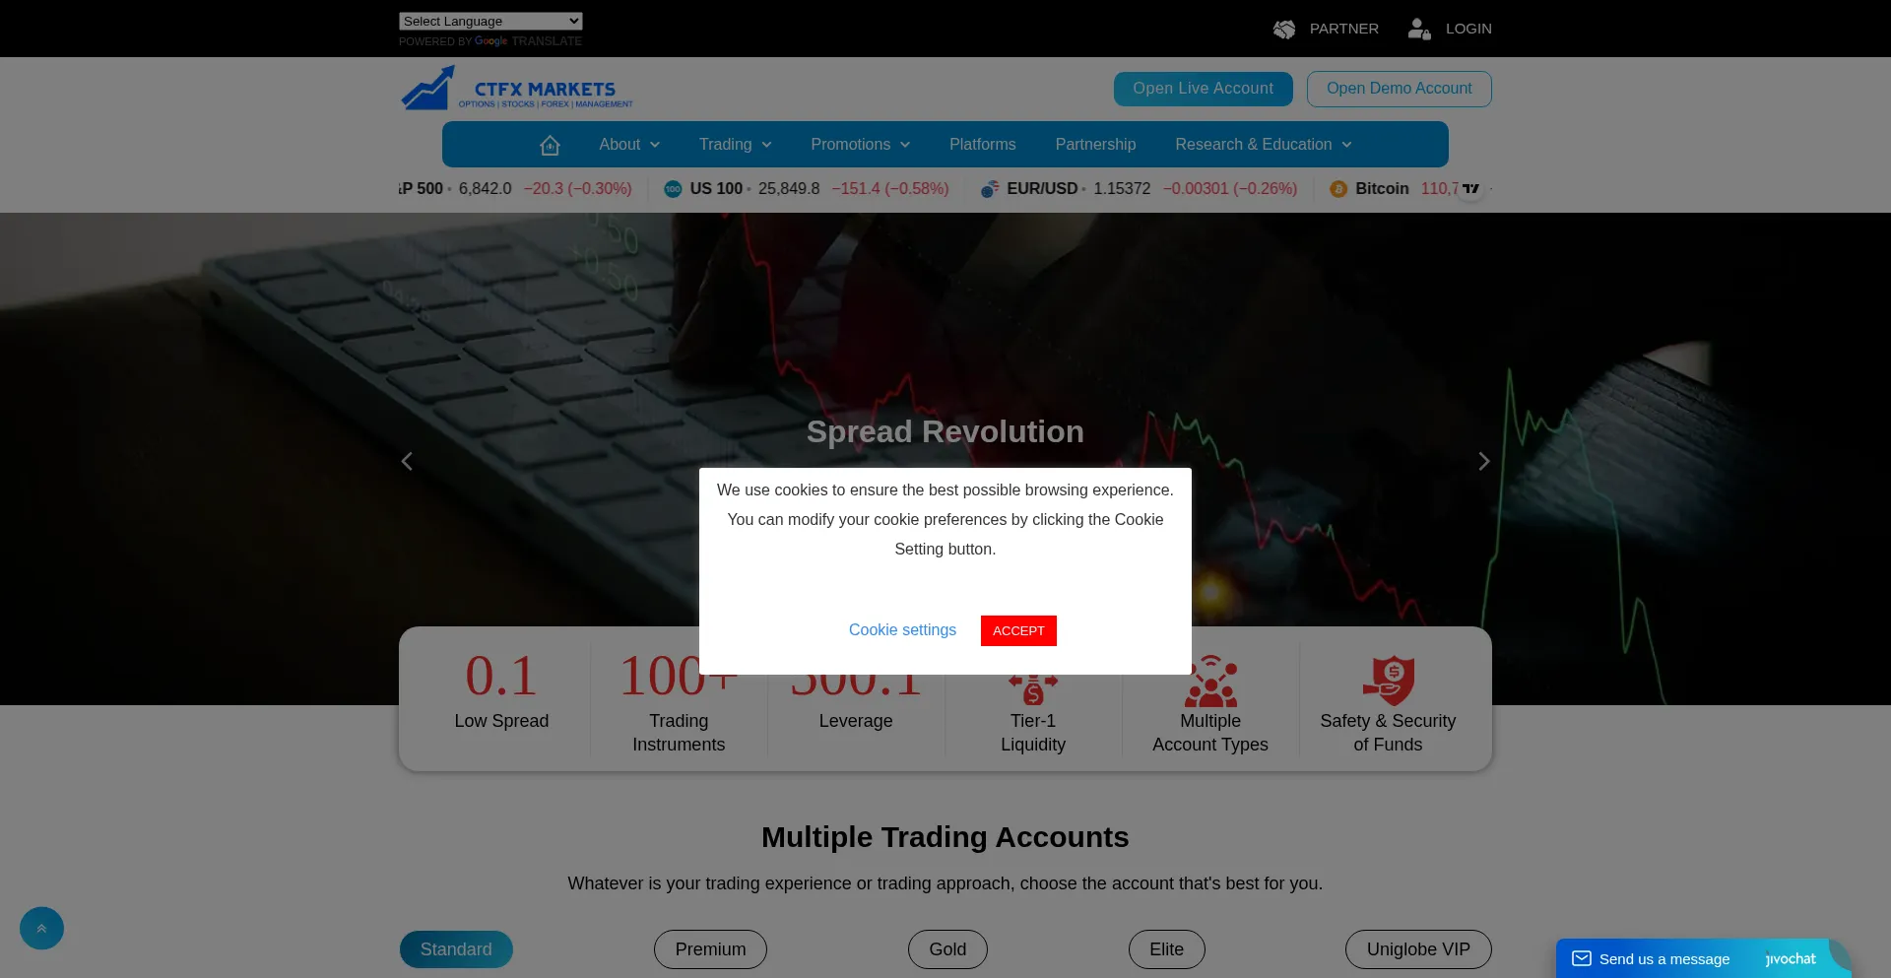Click the TradingView logo on ticker
The image size is (1891, 978).
pyautogui.click(x=1470, y=189)
